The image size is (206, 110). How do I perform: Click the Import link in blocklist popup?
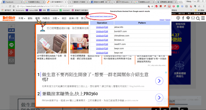[x=162, y=20]
